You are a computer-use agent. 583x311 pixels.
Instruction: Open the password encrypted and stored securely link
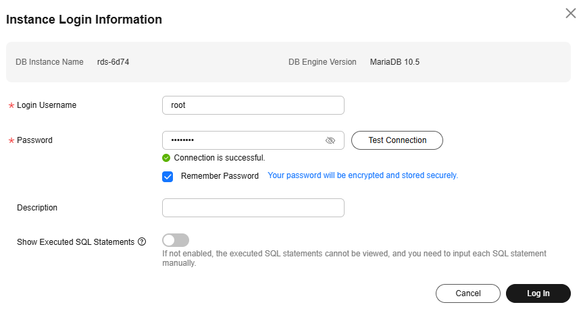(363, 175)
